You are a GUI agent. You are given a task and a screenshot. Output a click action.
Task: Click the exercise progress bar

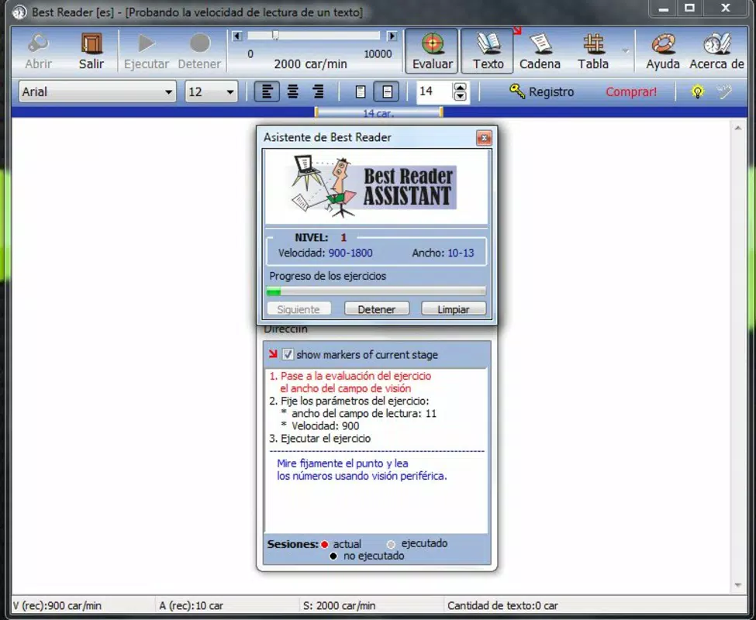(x=376, y=291)
